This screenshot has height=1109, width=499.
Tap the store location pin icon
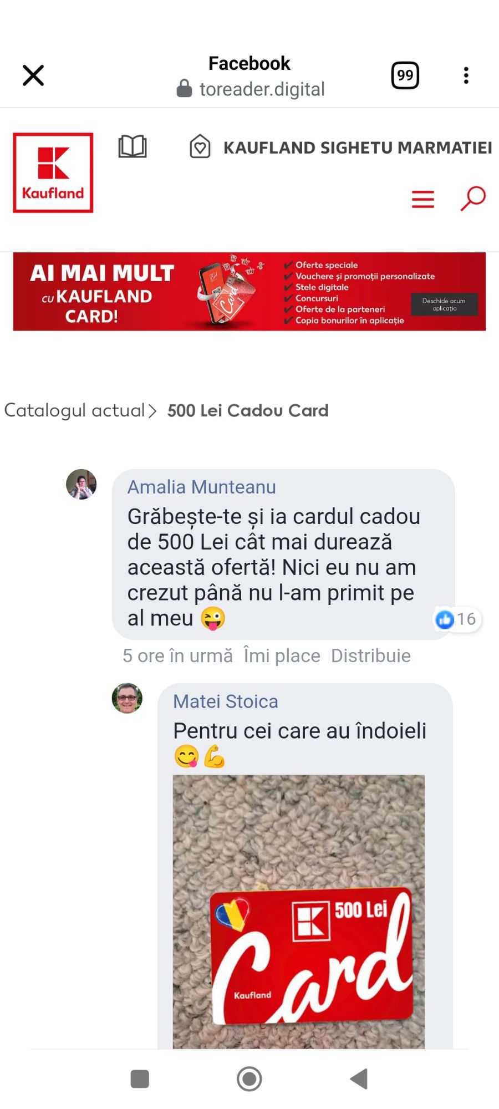200,147
